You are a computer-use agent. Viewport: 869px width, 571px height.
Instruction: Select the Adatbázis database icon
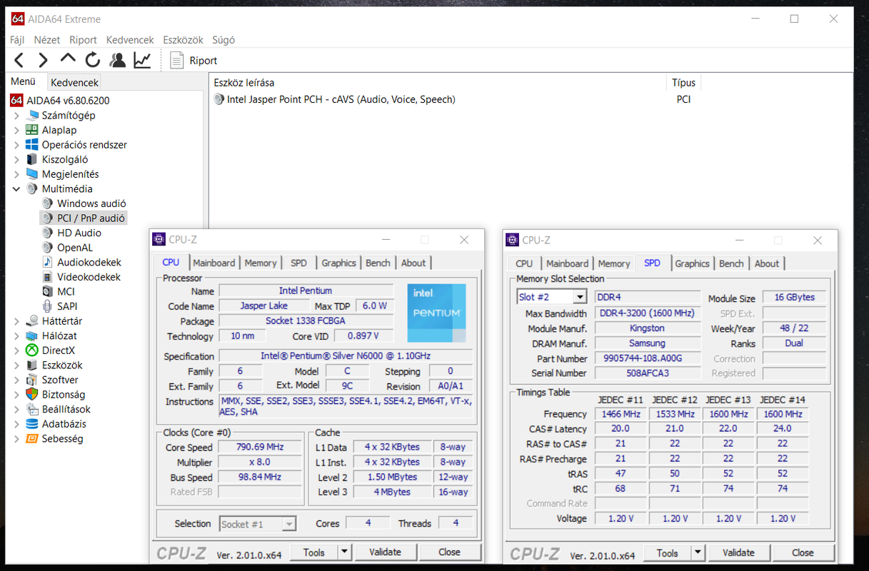pyautogui.click(x=32, y=424)
